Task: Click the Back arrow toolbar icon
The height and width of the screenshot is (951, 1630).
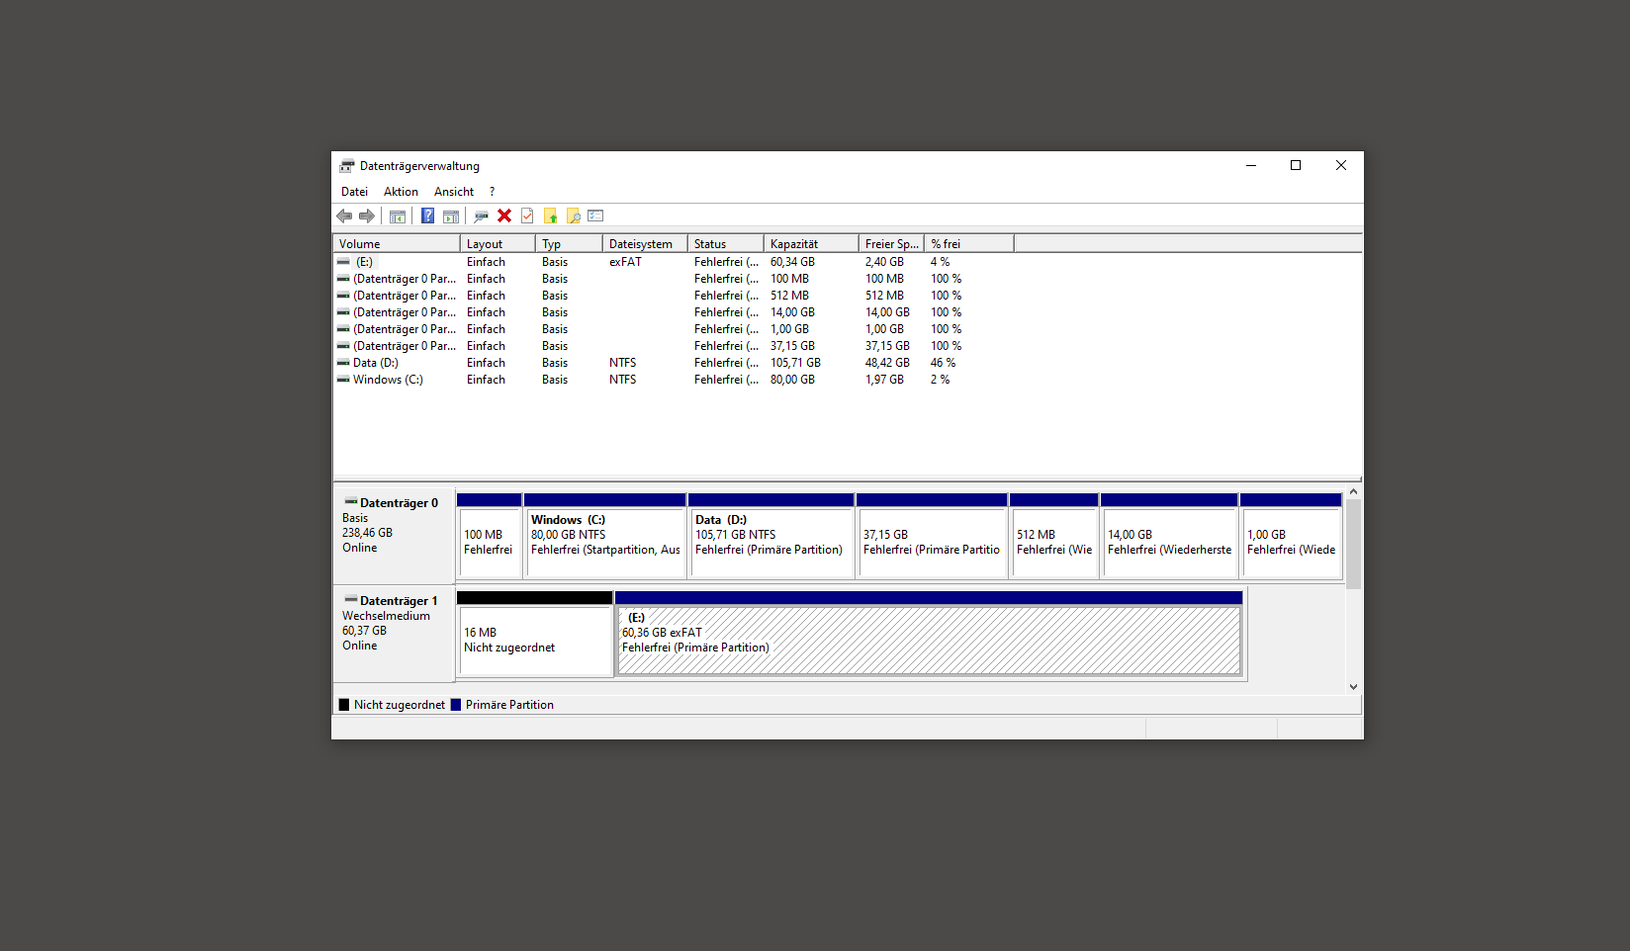Action: (344, 216)
